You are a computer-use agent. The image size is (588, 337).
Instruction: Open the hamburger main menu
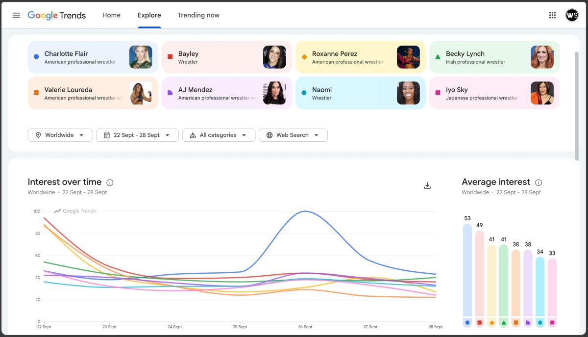(16, 15)
